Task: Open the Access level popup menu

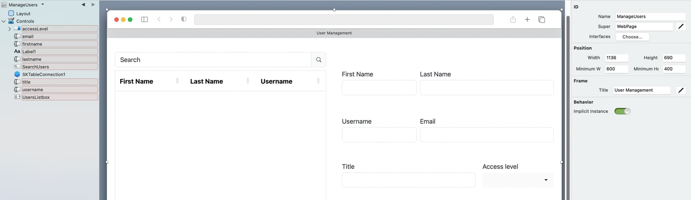Action: point(518,180)
